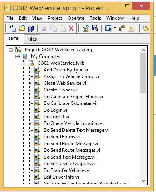The width and height of the screenshot is (156, 194).
Task: Select Do Query Vehicle Location.vi
Action: coord(73,123)
